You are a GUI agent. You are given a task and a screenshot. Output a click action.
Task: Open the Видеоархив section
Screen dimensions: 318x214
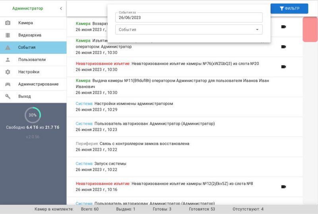tap(33, 35)
